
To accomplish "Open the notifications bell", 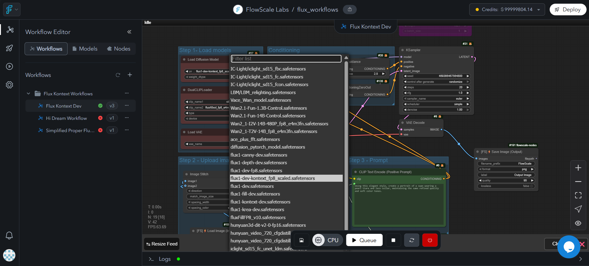I will (10, 235).
